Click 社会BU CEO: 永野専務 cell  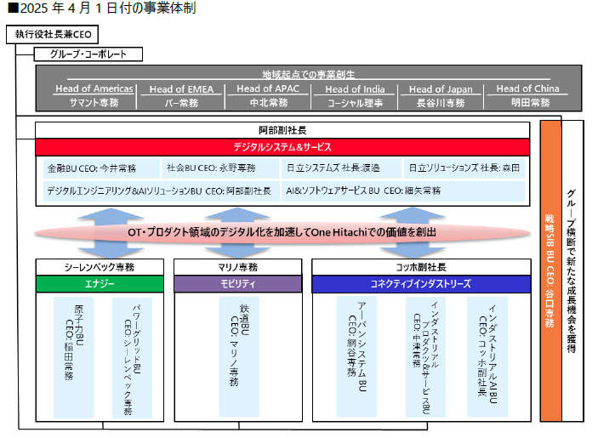coord(220,168)
